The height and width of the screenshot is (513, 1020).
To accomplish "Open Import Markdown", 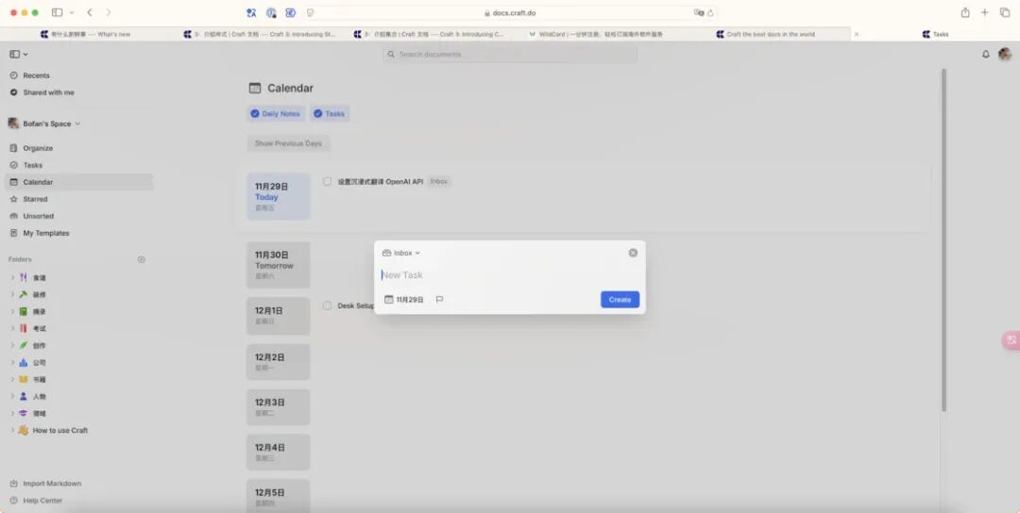I will tap(45, 483).
